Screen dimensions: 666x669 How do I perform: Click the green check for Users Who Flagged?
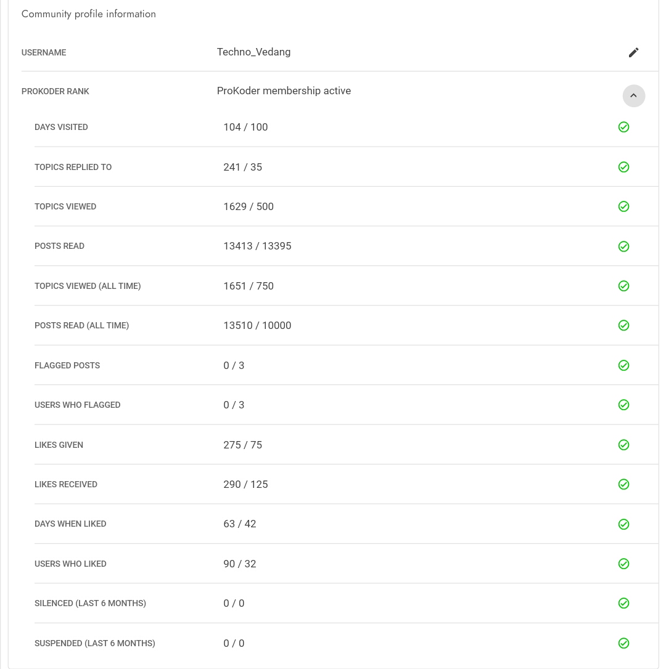tap(623, 405)
